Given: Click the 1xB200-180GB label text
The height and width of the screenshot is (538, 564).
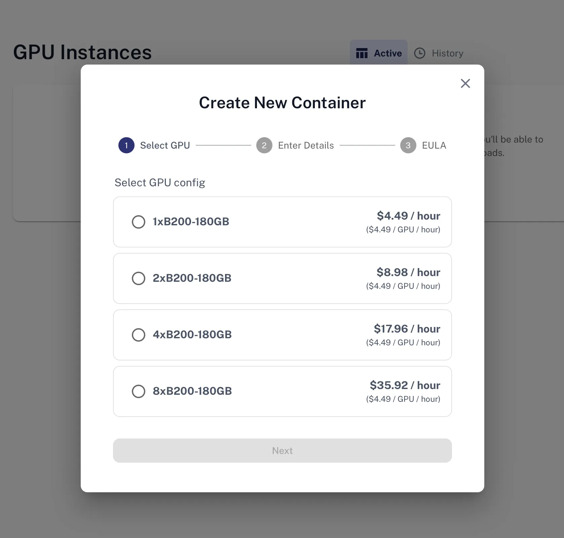Looking at the screenshot, I should (191, 222).
